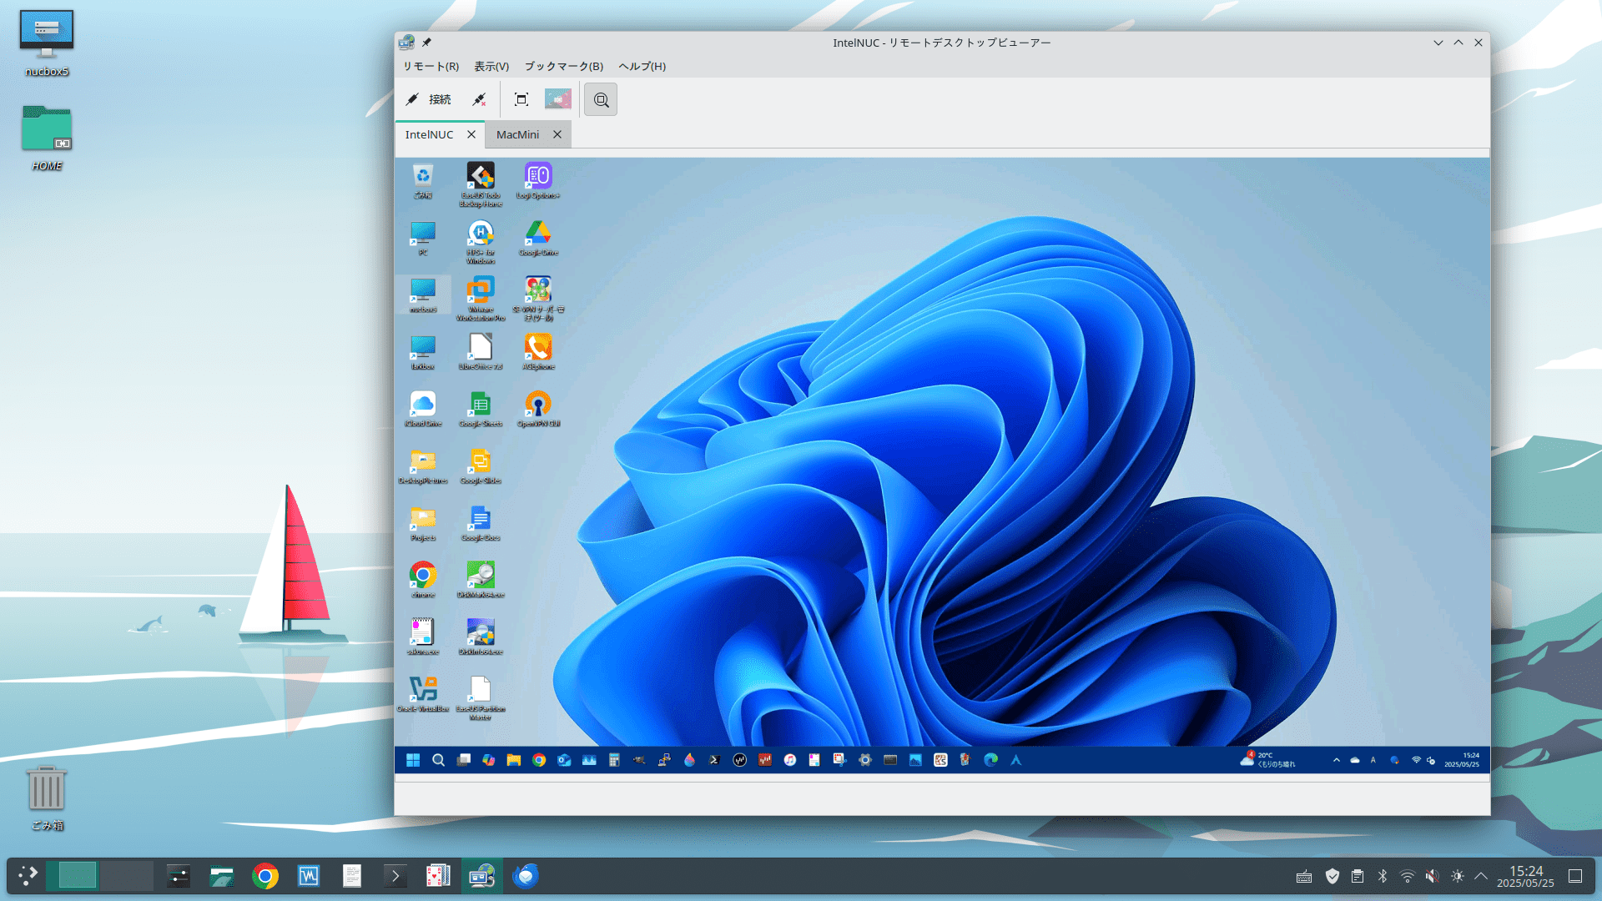Close the MacMini tab
Screen dimensions: 1602x901
click(557, 134)
